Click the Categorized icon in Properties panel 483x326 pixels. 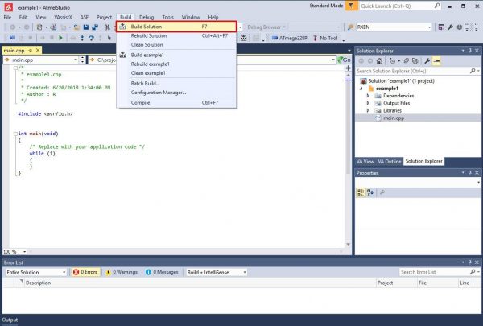pyautogui.click(x=361, y=192)
